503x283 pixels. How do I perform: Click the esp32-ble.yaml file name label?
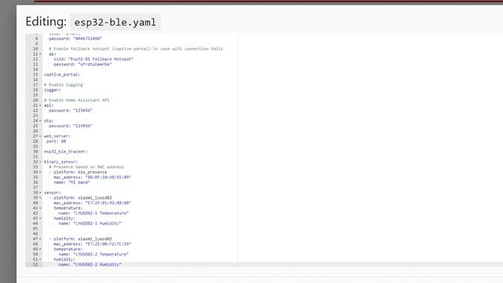tap(115, 22)
